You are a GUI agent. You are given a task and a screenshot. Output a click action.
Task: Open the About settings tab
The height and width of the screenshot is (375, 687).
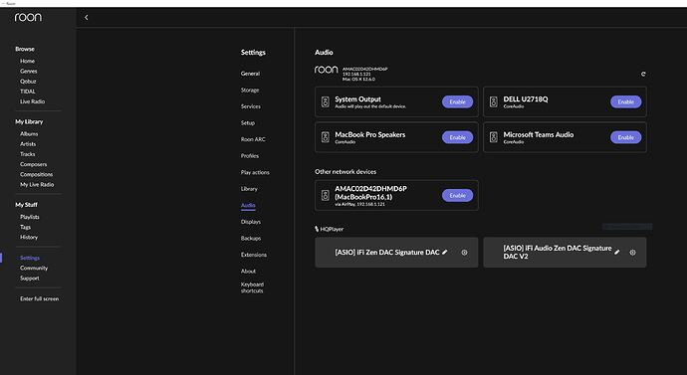point(248,271)
